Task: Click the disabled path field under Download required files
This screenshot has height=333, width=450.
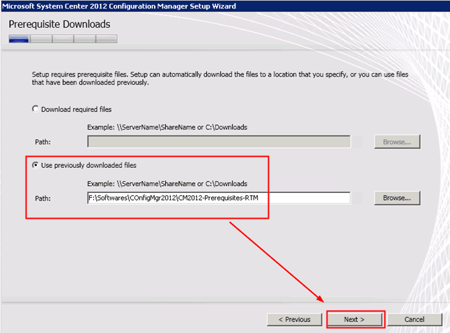Action: coord(219,141)
